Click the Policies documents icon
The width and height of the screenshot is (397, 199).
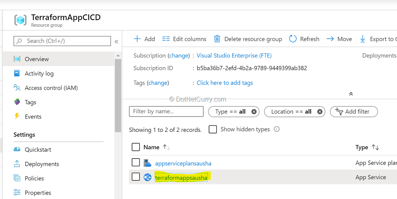tap(17, 178)
